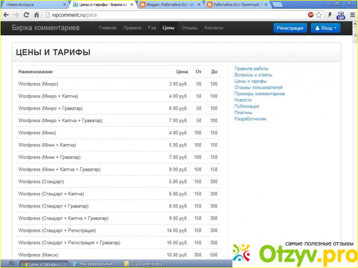Screen dimensions: 358x268
Task: Follow the Разработчикам sidebar link
Action: click(x=250, y=119)
